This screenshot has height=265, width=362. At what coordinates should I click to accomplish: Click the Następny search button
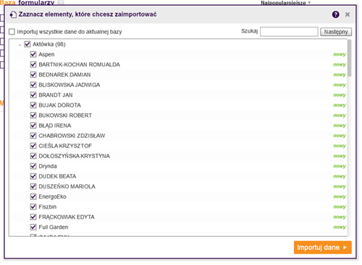336,32
